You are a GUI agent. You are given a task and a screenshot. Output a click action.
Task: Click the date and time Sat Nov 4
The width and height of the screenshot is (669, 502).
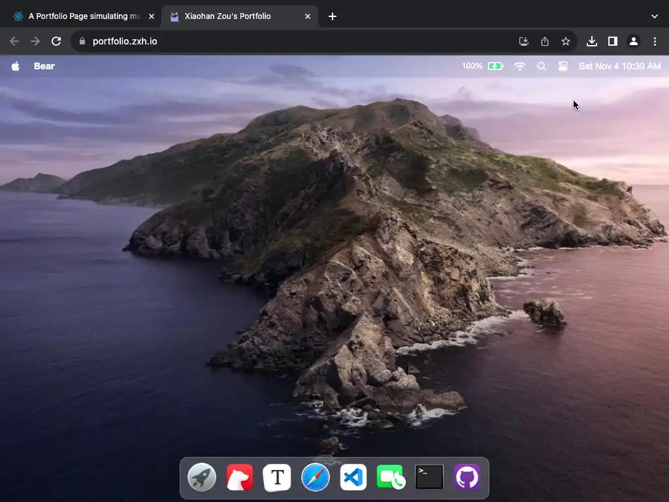pyautogui.click(x=619, y=66)
